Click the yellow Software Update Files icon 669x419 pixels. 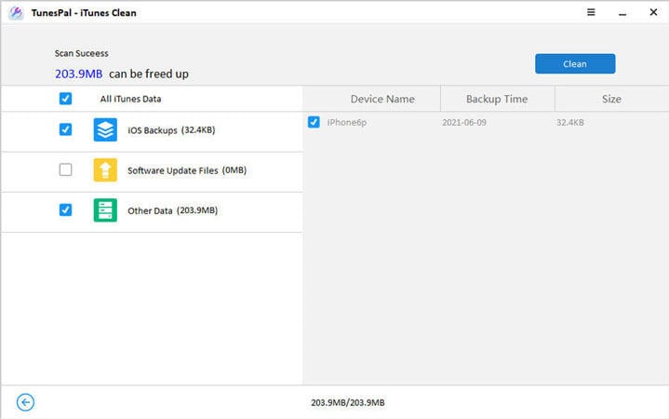point(105,170)
